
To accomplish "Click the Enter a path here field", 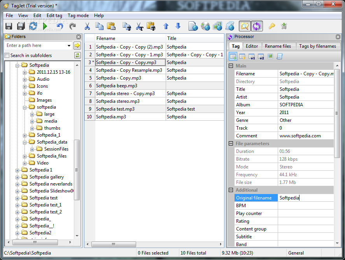I will click(x=36, y=45).
